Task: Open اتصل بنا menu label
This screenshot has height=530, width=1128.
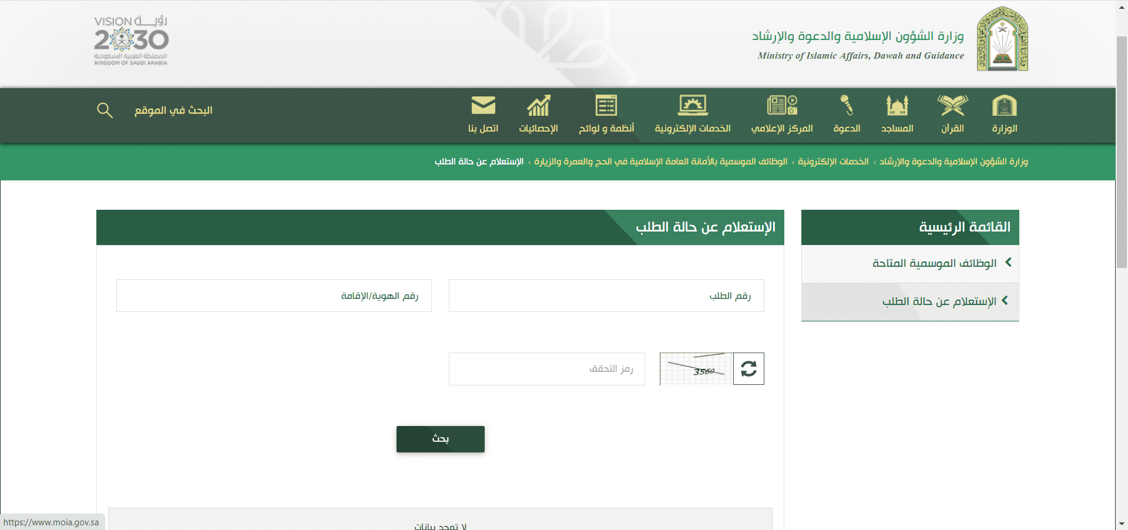Action: tap(483, 129)
